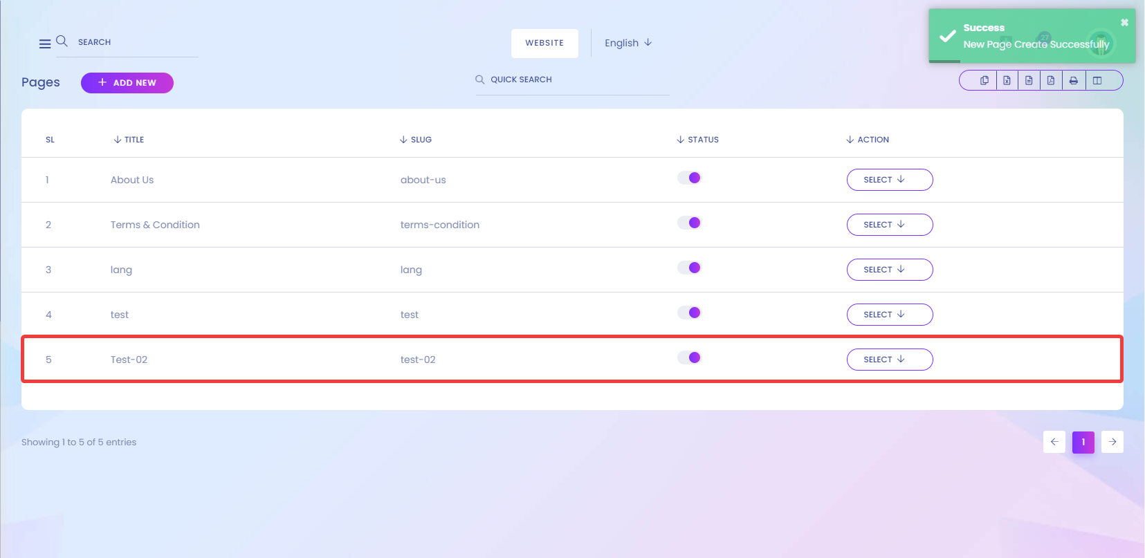
Task: Expand the English language dropdown
Action: tap(628, 43)
